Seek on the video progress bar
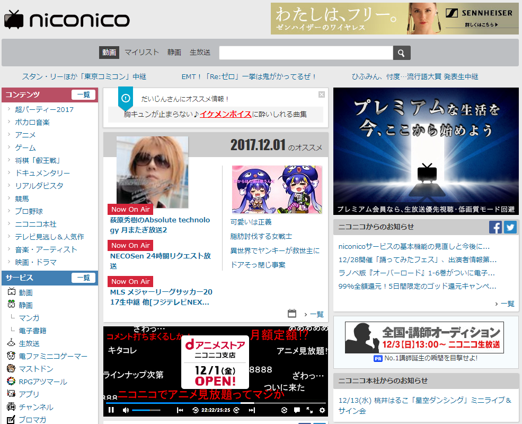 coord(216,403)
